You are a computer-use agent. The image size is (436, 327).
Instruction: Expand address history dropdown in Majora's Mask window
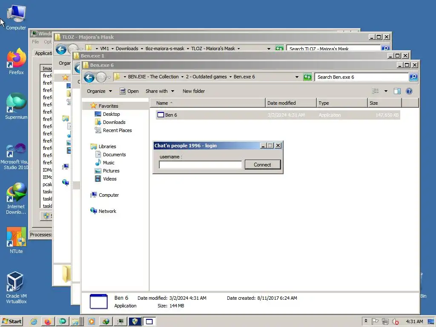pyautogui.click(x=269, y=49)
